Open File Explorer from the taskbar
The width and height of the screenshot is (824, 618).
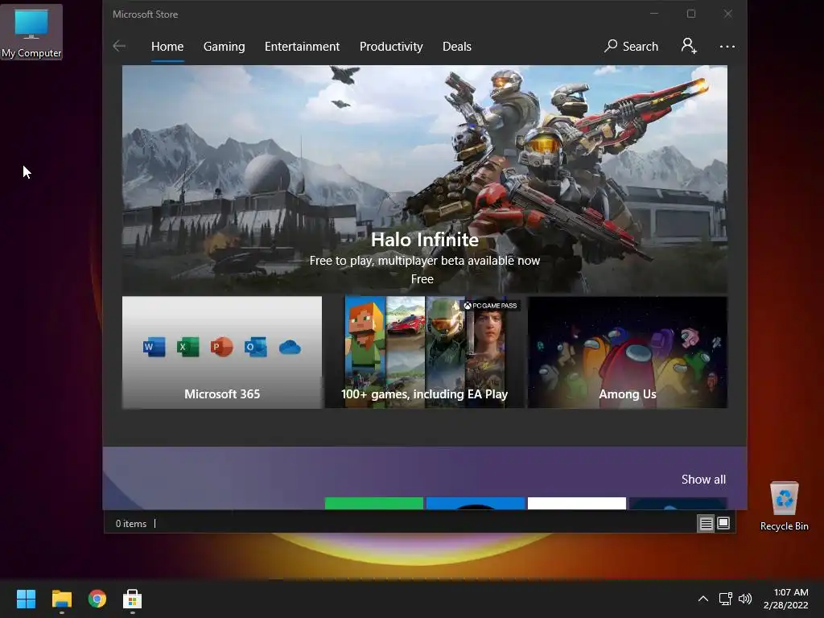[61, 599]
